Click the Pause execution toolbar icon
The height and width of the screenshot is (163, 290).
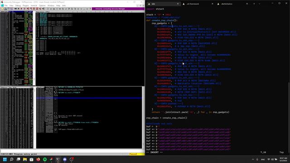pos(24,9)
